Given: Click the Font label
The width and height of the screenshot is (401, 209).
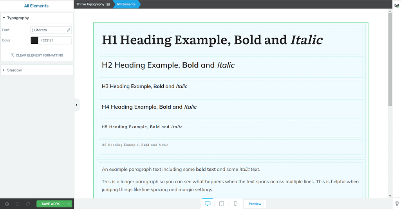Looking at the screenshot, I should 5,30.
